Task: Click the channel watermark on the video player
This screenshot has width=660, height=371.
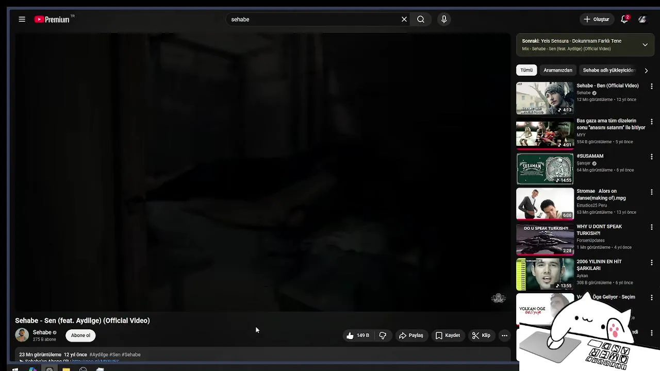Action: [498, 298]
